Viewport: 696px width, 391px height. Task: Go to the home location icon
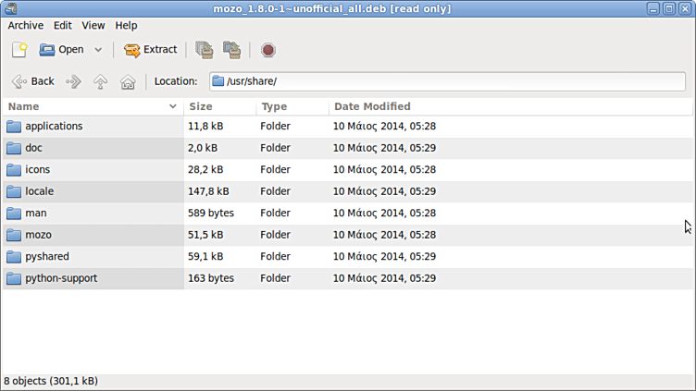click(128, 81)
